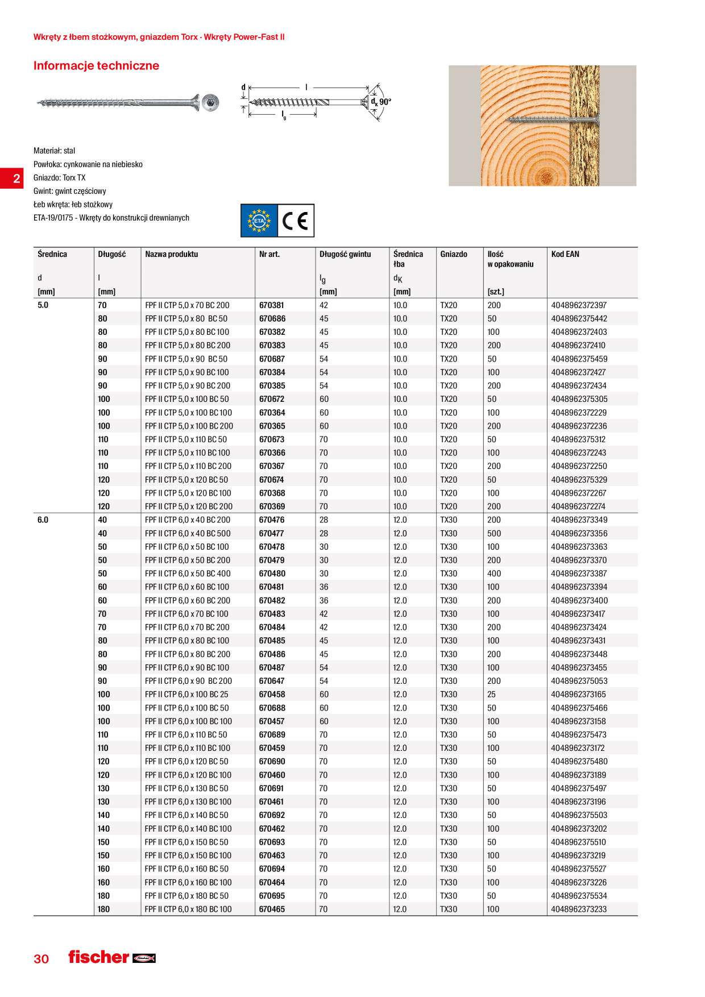Click the text 'Materiał: stal'

pos(54,151)
